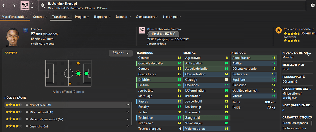Open the Afficher dropdown

click(121, 53)
